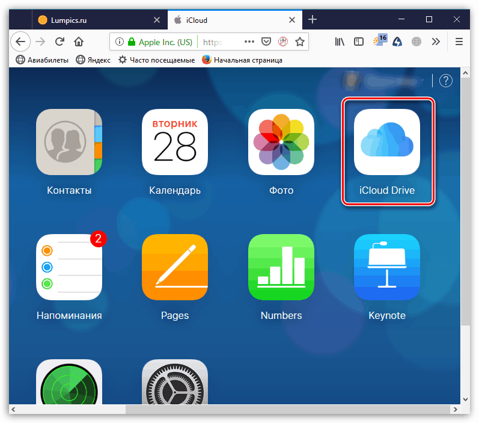Click the horizontal scrollbar right arrow

click(456, 409)
